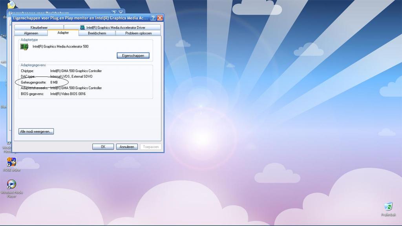Viewport: 402px width, 226px height.
Task: Launch Windows Media Player desktop shortcut
Action: click(12, 184)
